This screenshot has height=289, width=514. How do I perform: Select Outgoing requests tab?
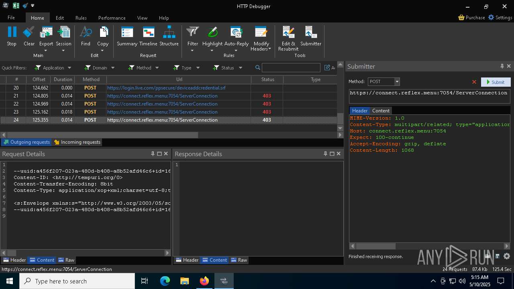point(27,142)
